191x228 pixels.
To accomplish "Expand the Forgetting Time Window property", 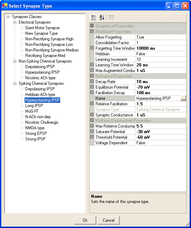I will point(92,48).
